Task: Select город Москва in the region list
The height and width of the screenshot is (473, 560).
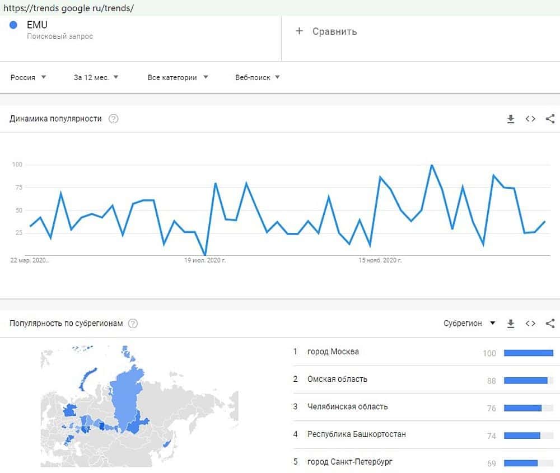Action: [x=333, y=352]
